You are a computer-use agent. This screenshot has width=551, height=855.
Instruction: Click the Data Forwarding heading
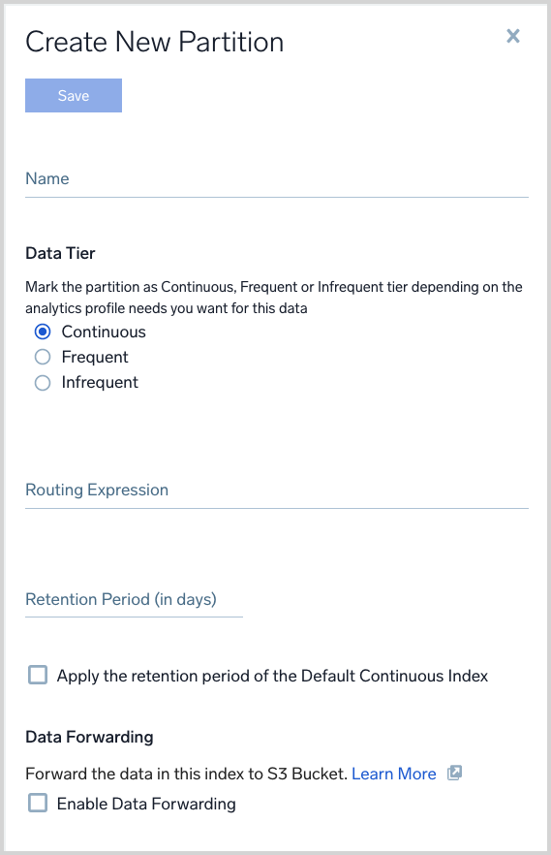89,737
